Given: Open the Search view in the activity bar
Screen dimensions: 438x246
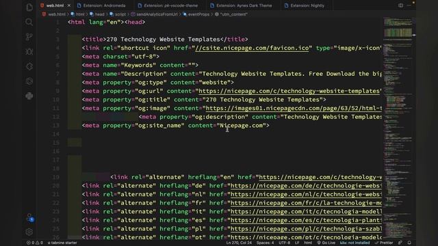Looking at the screenshot, I should point(29,22).
